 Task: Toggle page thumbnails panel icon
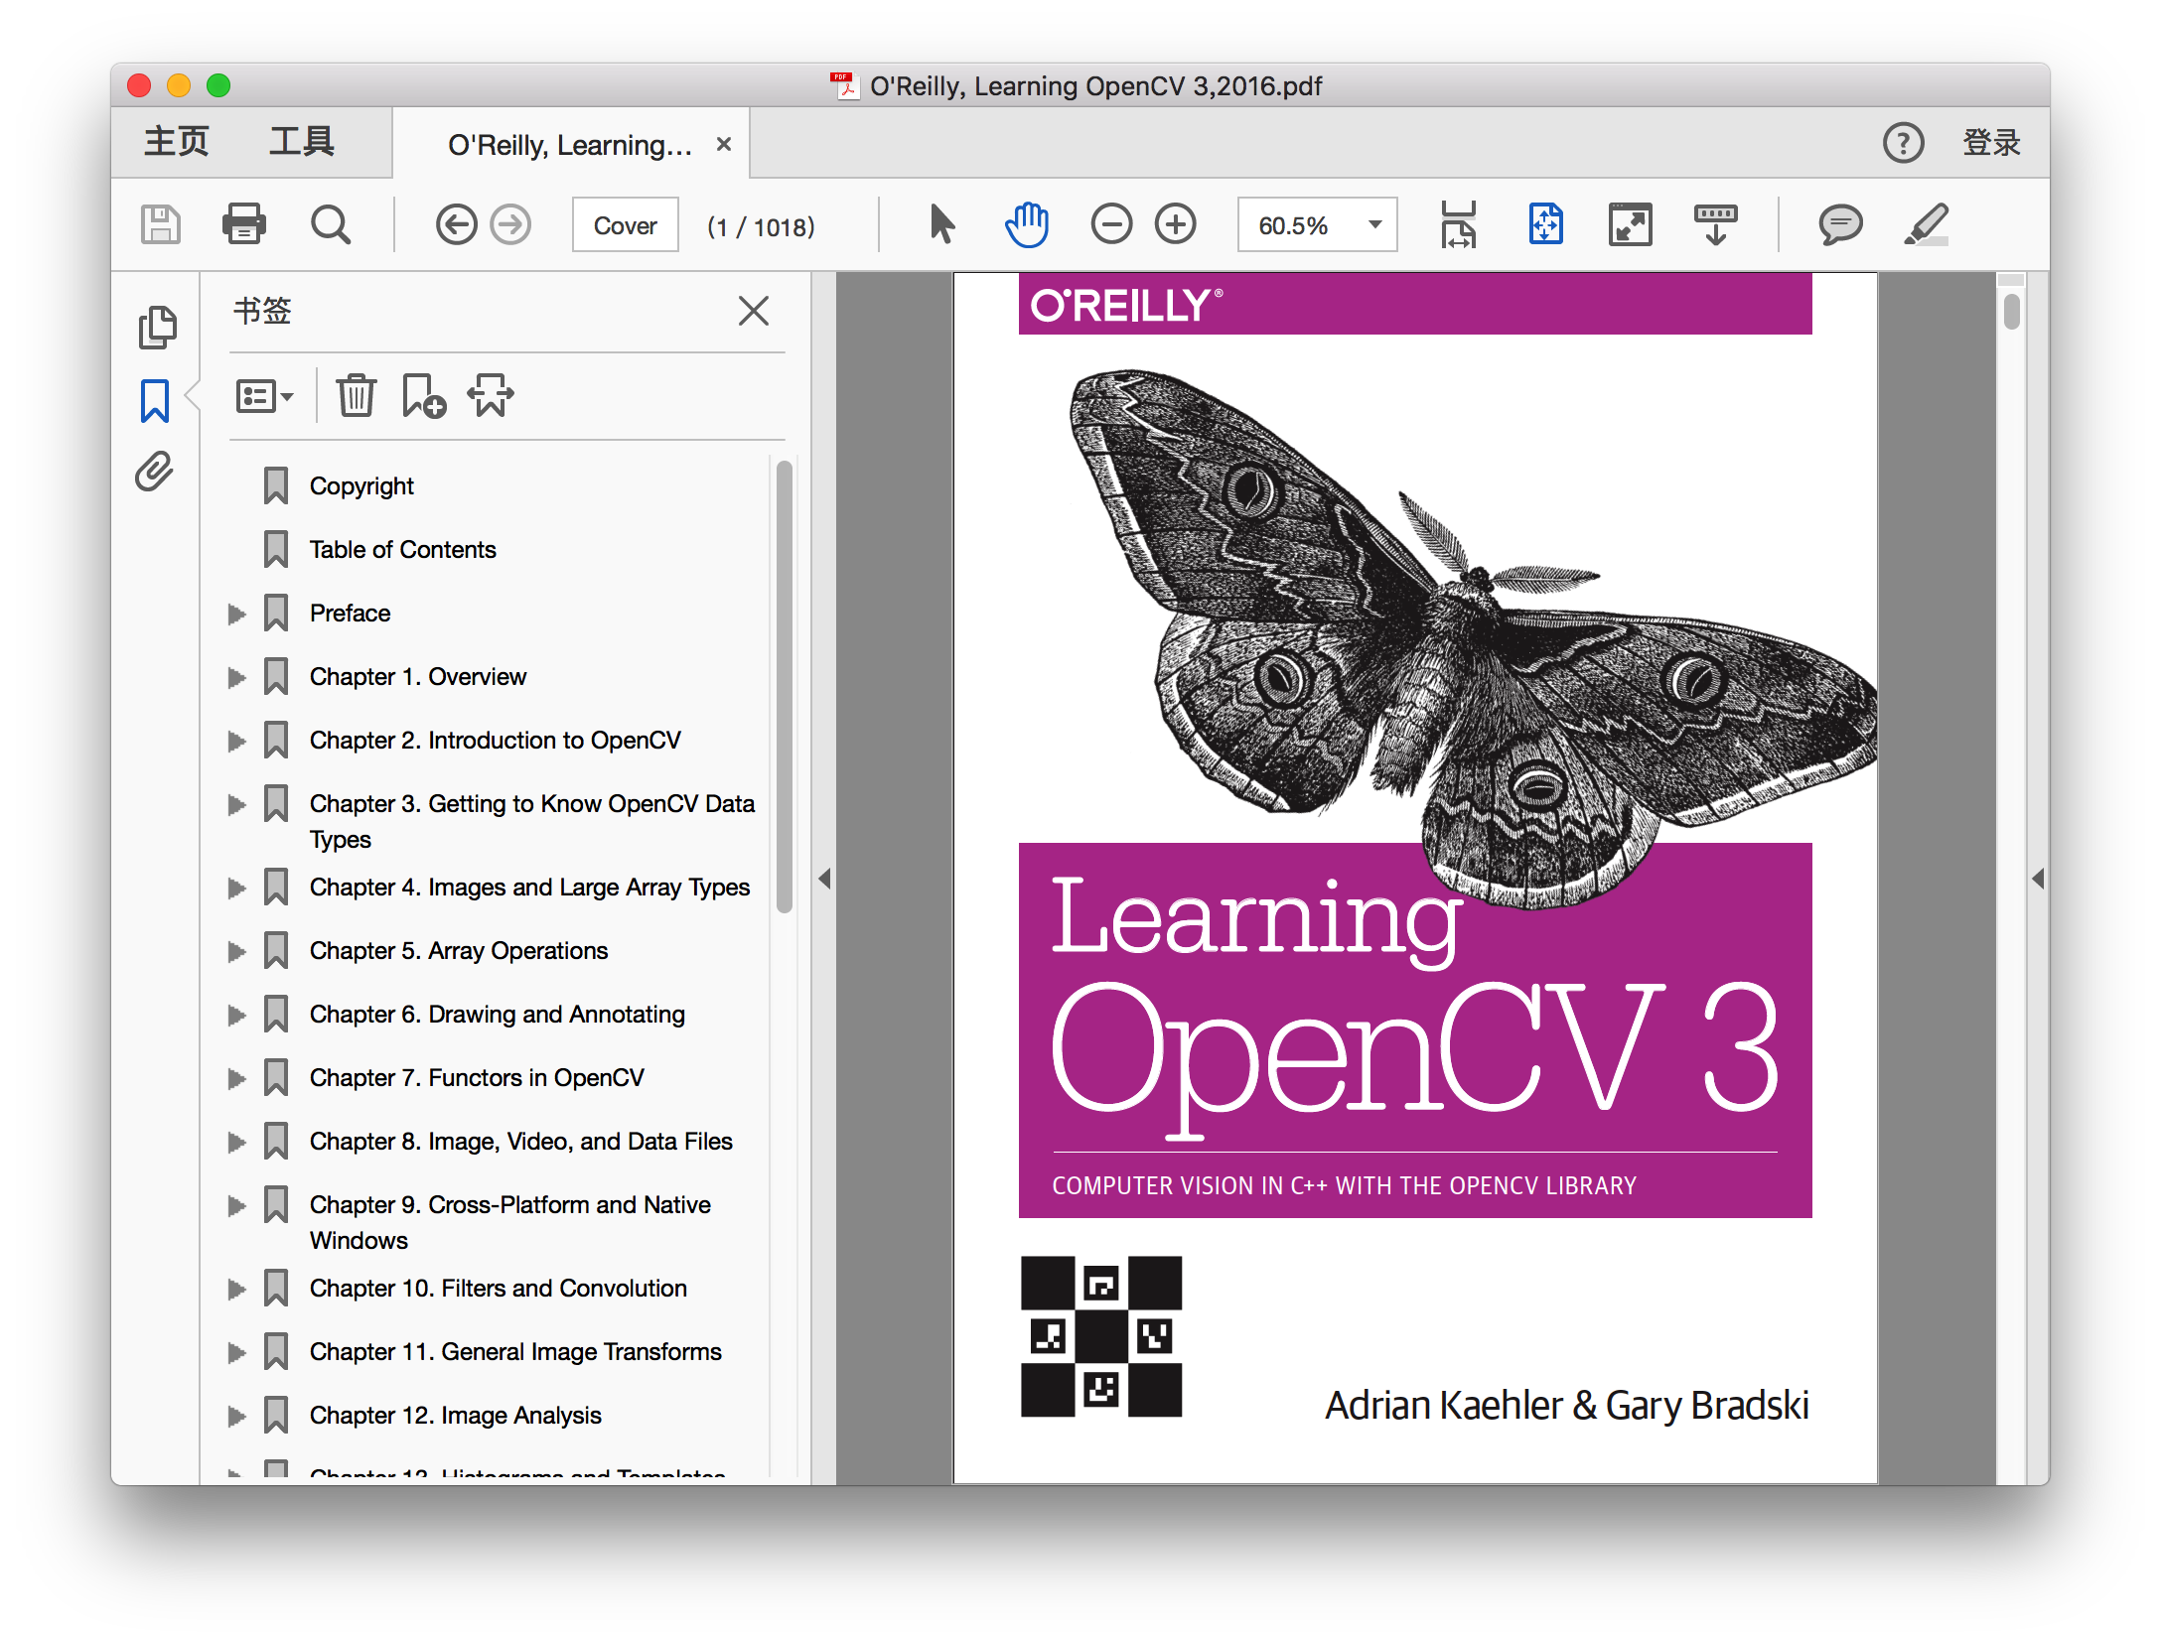157,328
